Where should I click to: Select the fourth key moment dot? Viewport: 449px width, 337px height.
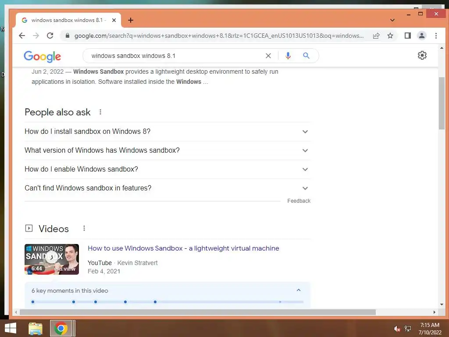125,302
